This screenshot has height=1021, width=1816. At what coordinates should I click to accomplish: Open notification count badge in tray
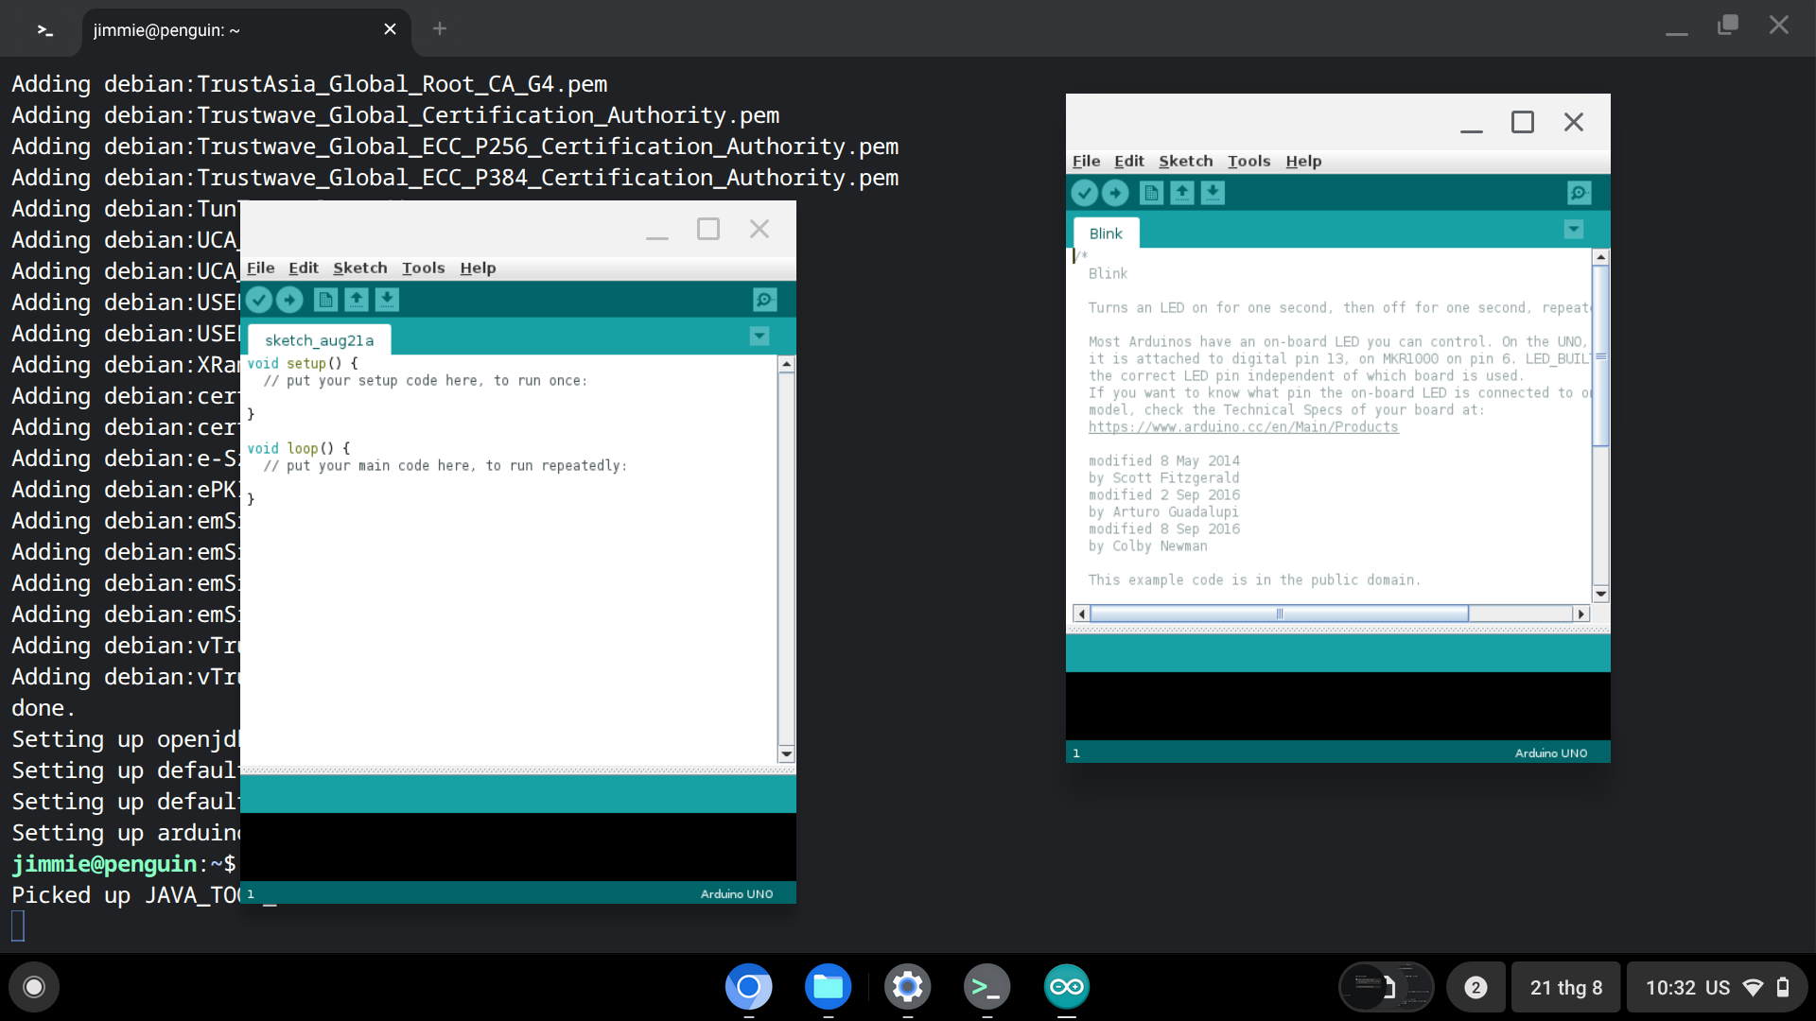click(x=1475, y=988)
